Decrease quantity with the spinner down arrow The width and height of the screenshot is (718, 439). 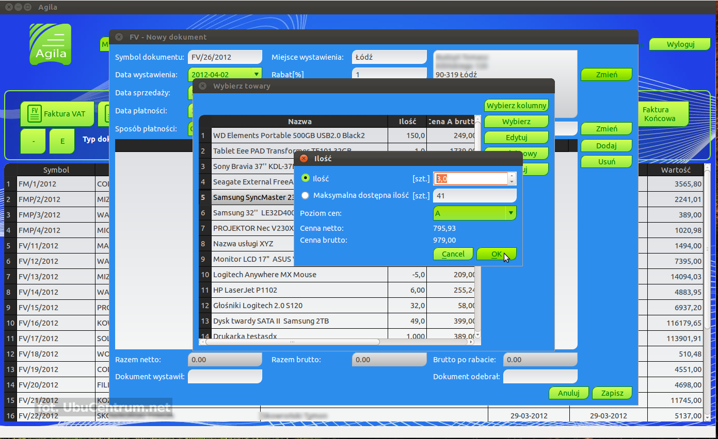(x=512, y=182)
